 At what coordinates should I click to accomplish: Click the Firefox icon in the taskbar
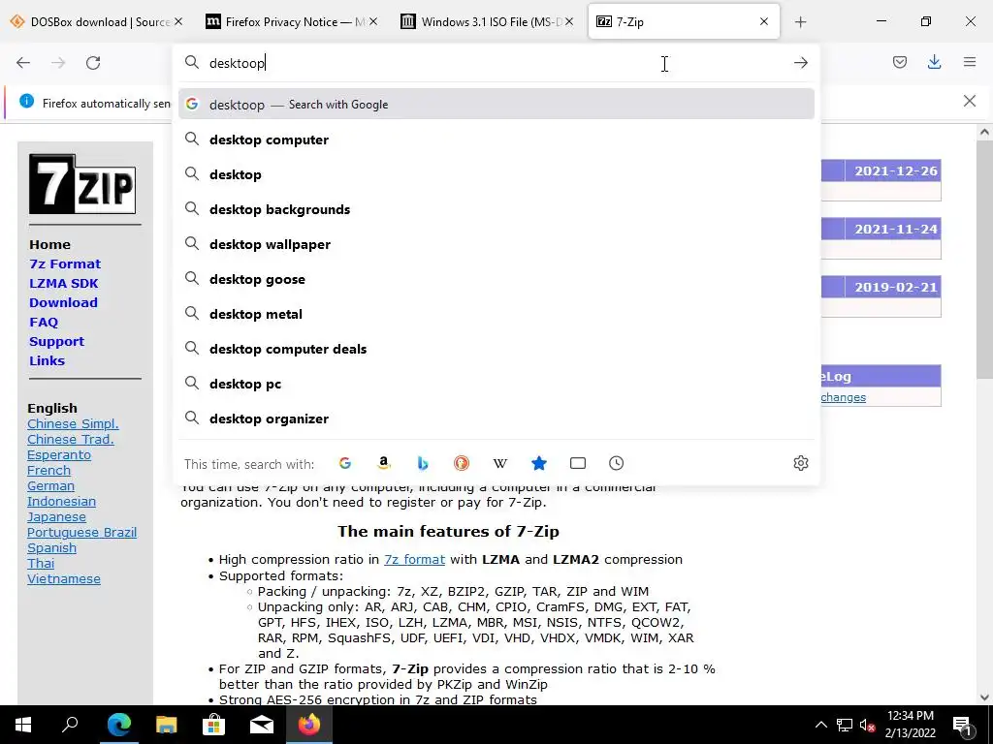309,725
